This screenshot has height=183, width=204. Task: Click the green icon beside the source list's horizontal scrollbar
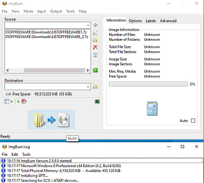[x=95, y=70]
